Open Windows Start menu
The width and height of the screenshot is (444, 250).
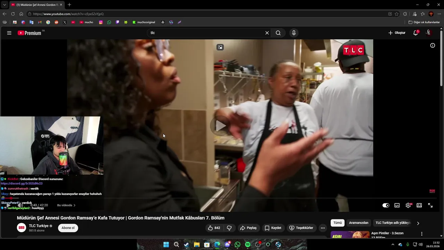tap(166, 244)
